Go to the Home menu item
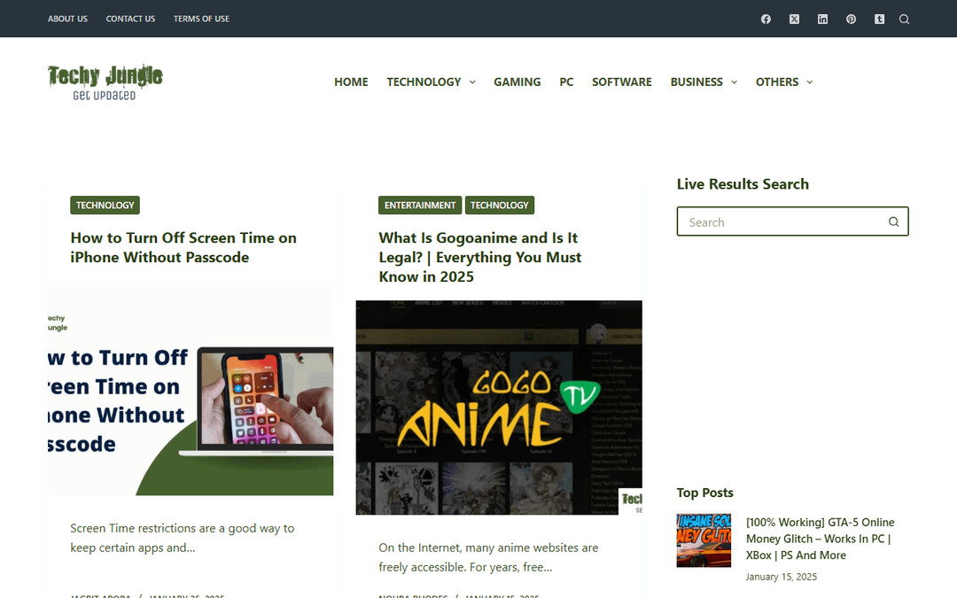957x598 pixels. coord(351,82)
